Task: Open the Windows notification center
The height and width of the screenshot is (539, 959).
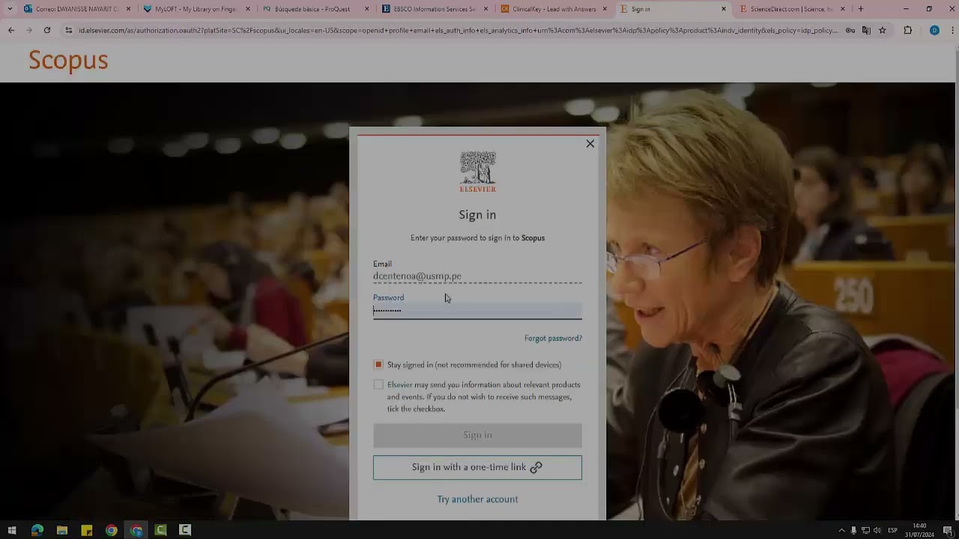Action: point(948,530)
